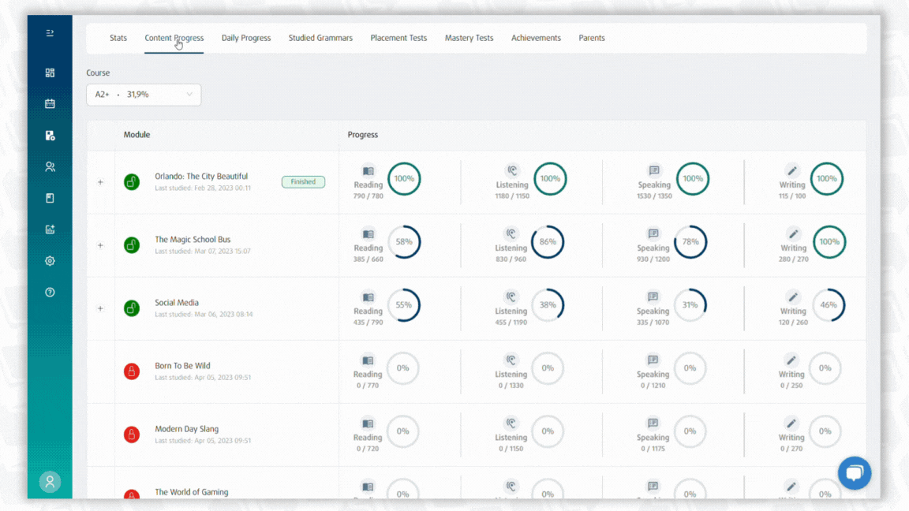Open the dashboard grid icon in sidebar

[50, 73]
